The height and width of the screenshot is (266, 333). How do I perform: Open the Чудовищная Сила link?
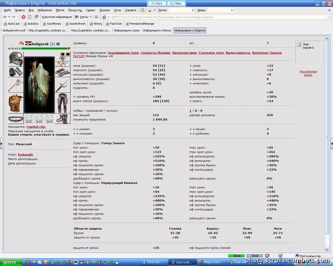click(123, 53)
